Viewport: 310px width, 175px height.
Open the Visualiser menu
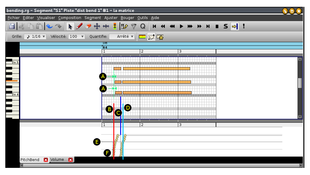(x=46, y=18)
